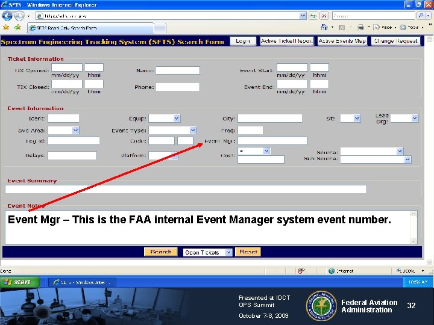This screenshot has height=325, width=434.
Task: Click the Name input field
Action: click(178, 70)
